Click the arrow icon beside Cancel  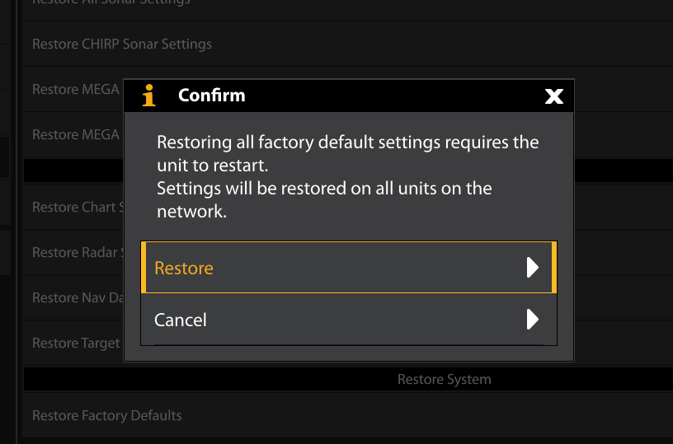point(533,320)
